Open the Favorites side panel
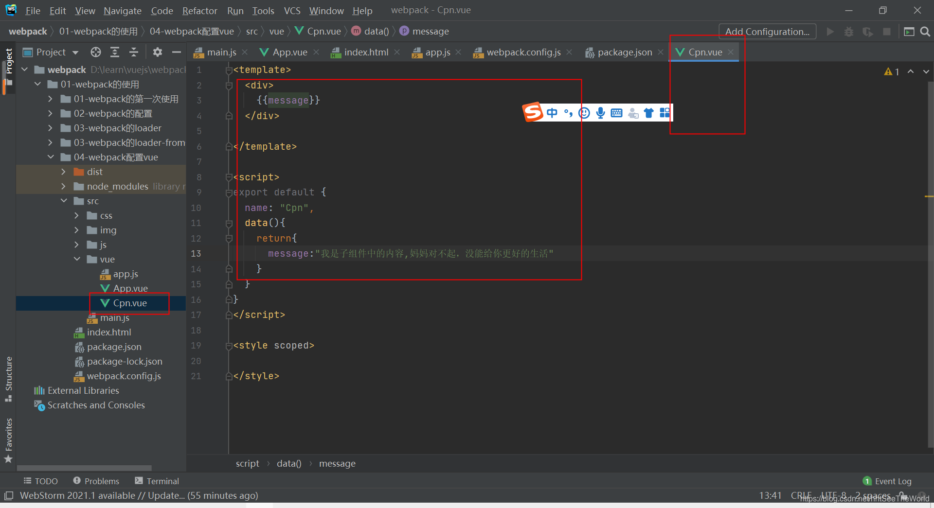934x508 pixels. coord(8,440)
